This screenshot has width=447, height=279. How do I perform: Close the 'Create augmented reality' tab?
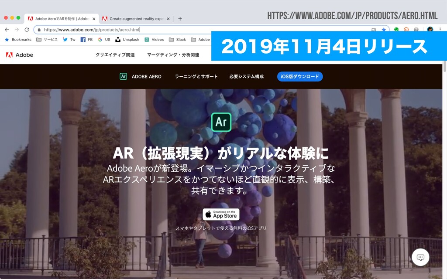point(168,19)
